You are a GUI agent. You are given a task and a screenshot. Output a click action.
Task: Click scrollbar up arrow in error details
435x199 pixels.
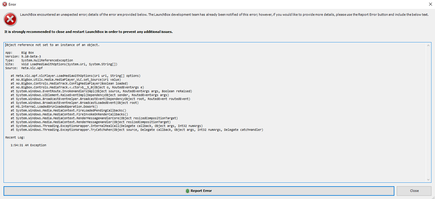pos(428,45)
